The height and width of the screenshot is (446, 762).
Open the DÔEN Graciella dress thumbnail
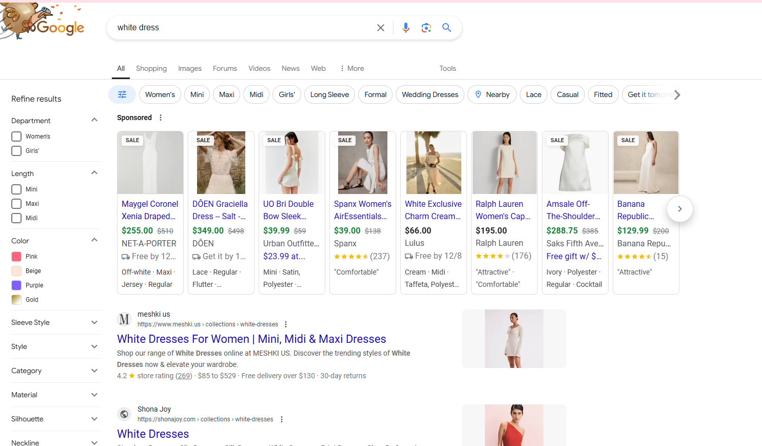(221, 163)
